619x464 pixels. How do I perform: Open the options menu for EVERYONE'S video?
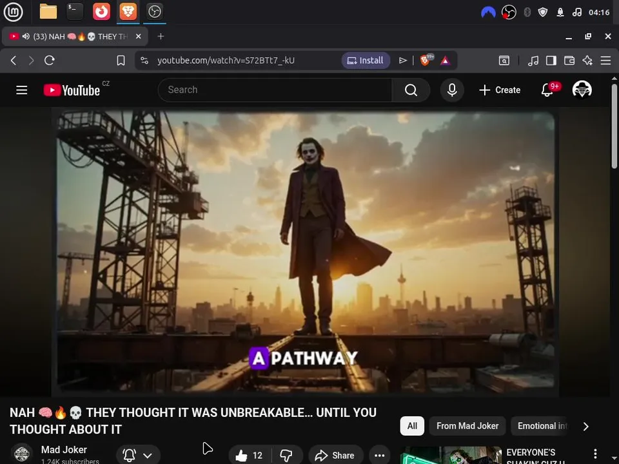(x=595, y=454)
